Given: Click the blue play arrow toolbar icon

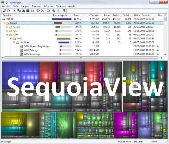Looking at the screenshot, I should click(14, 11).
